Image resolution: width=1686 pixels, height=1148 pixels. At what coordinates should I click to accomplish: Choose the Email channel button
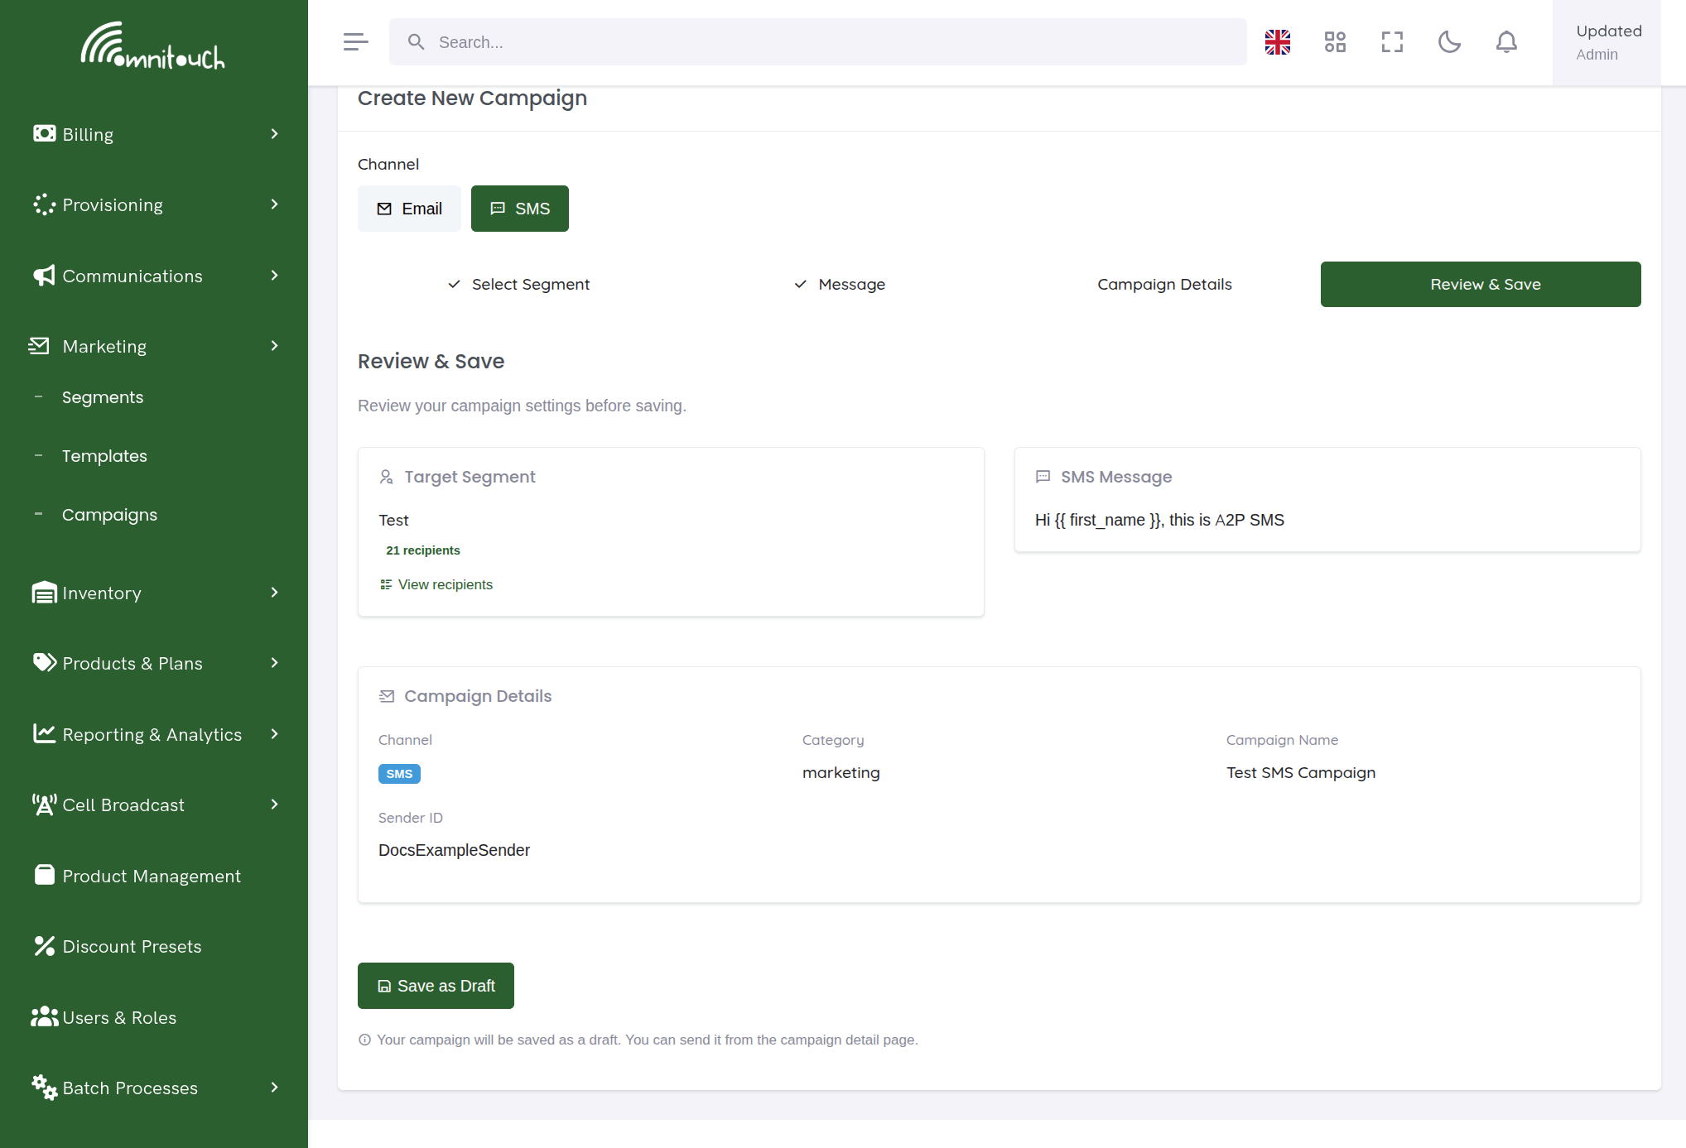[x=409, y=209]
